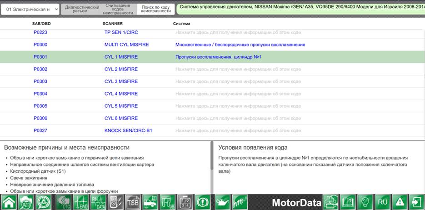This screenshot has width=425, height=210.
Task: Open the brake warning indicator icon
Action: coord(202,202)
